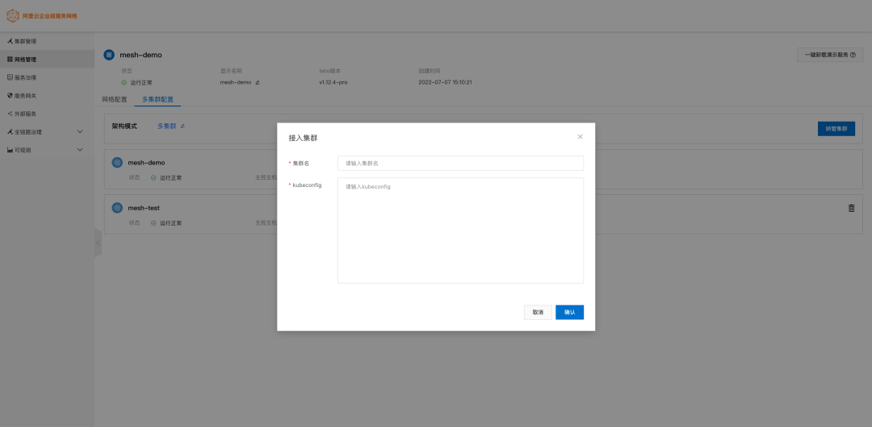This screenshot has height=427, width=872.
Task: Collapse the sidebar with the arrow handle
Action: pyautogui.click(x=98, y=243)
